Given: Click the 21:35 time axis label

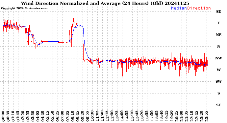Looking at the screenshot, I should 187,116.
